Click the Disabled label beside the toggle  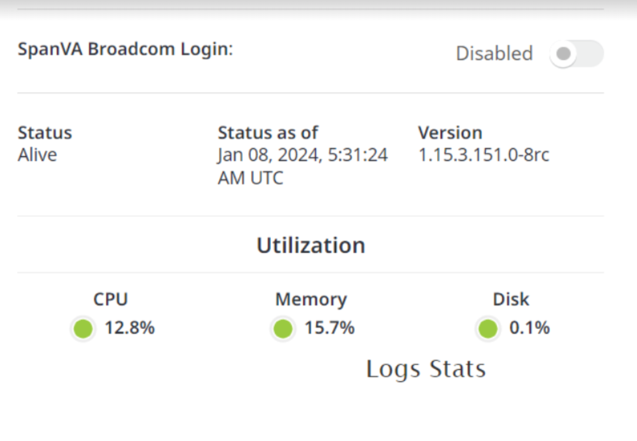[x=494, y=54]
